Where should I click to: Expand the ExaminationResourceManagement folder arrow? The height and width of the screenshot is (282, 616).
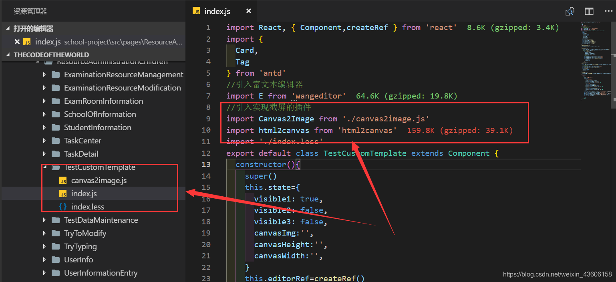(44, 75)
